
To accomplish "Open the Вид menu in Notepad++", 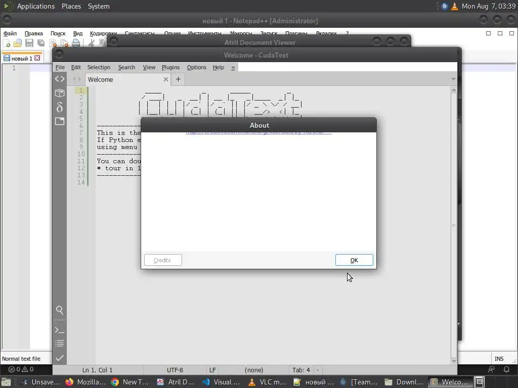I will click(x=77, y=33).
